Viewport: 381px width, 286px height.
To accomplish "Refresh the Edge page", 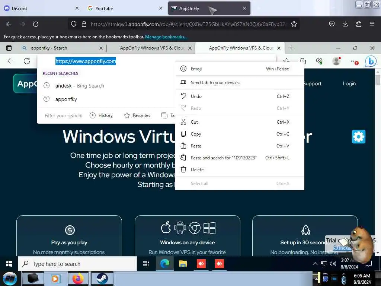I will (27, 61).
